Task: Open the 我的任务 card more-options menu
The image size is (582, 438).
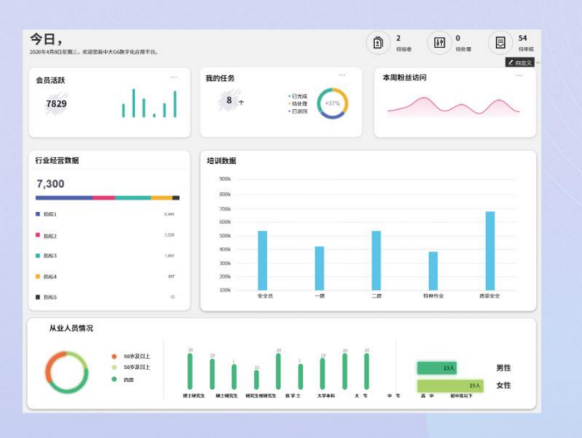Action: point(342,75)
